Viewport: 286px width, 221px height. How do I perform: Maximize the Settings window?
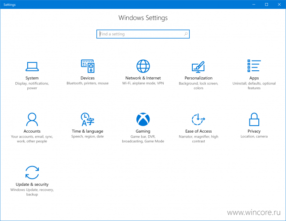point(267,4)
